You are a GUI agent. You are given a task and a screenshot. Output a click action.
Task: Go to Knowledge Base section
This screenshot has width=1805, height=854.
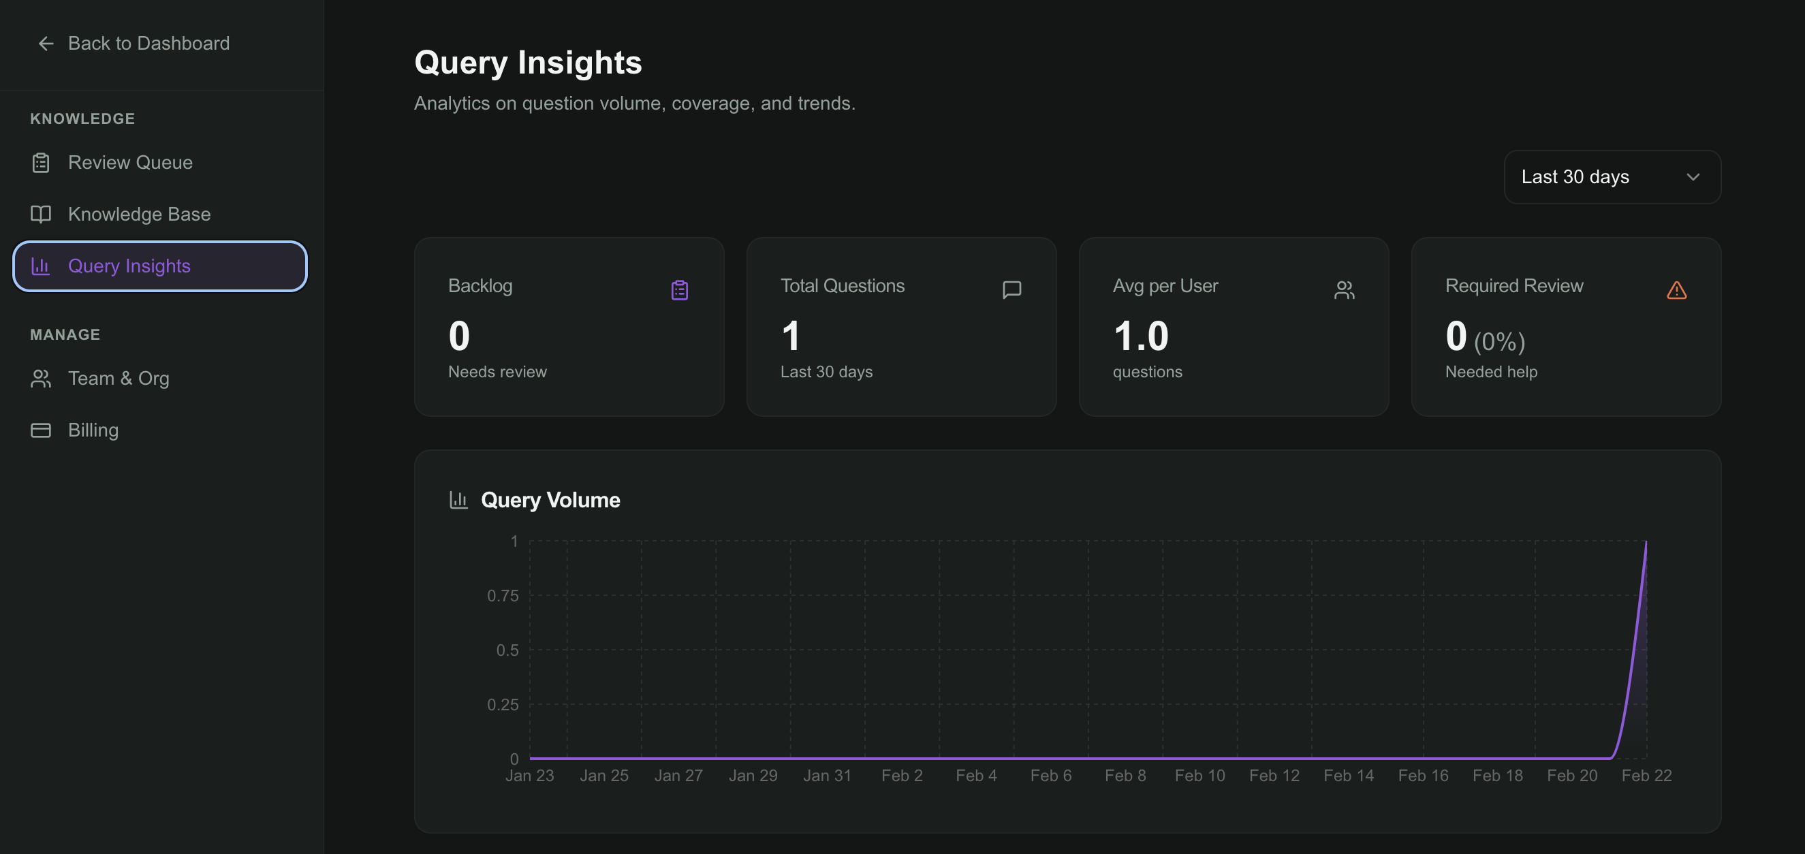click(x=139, y=215)
